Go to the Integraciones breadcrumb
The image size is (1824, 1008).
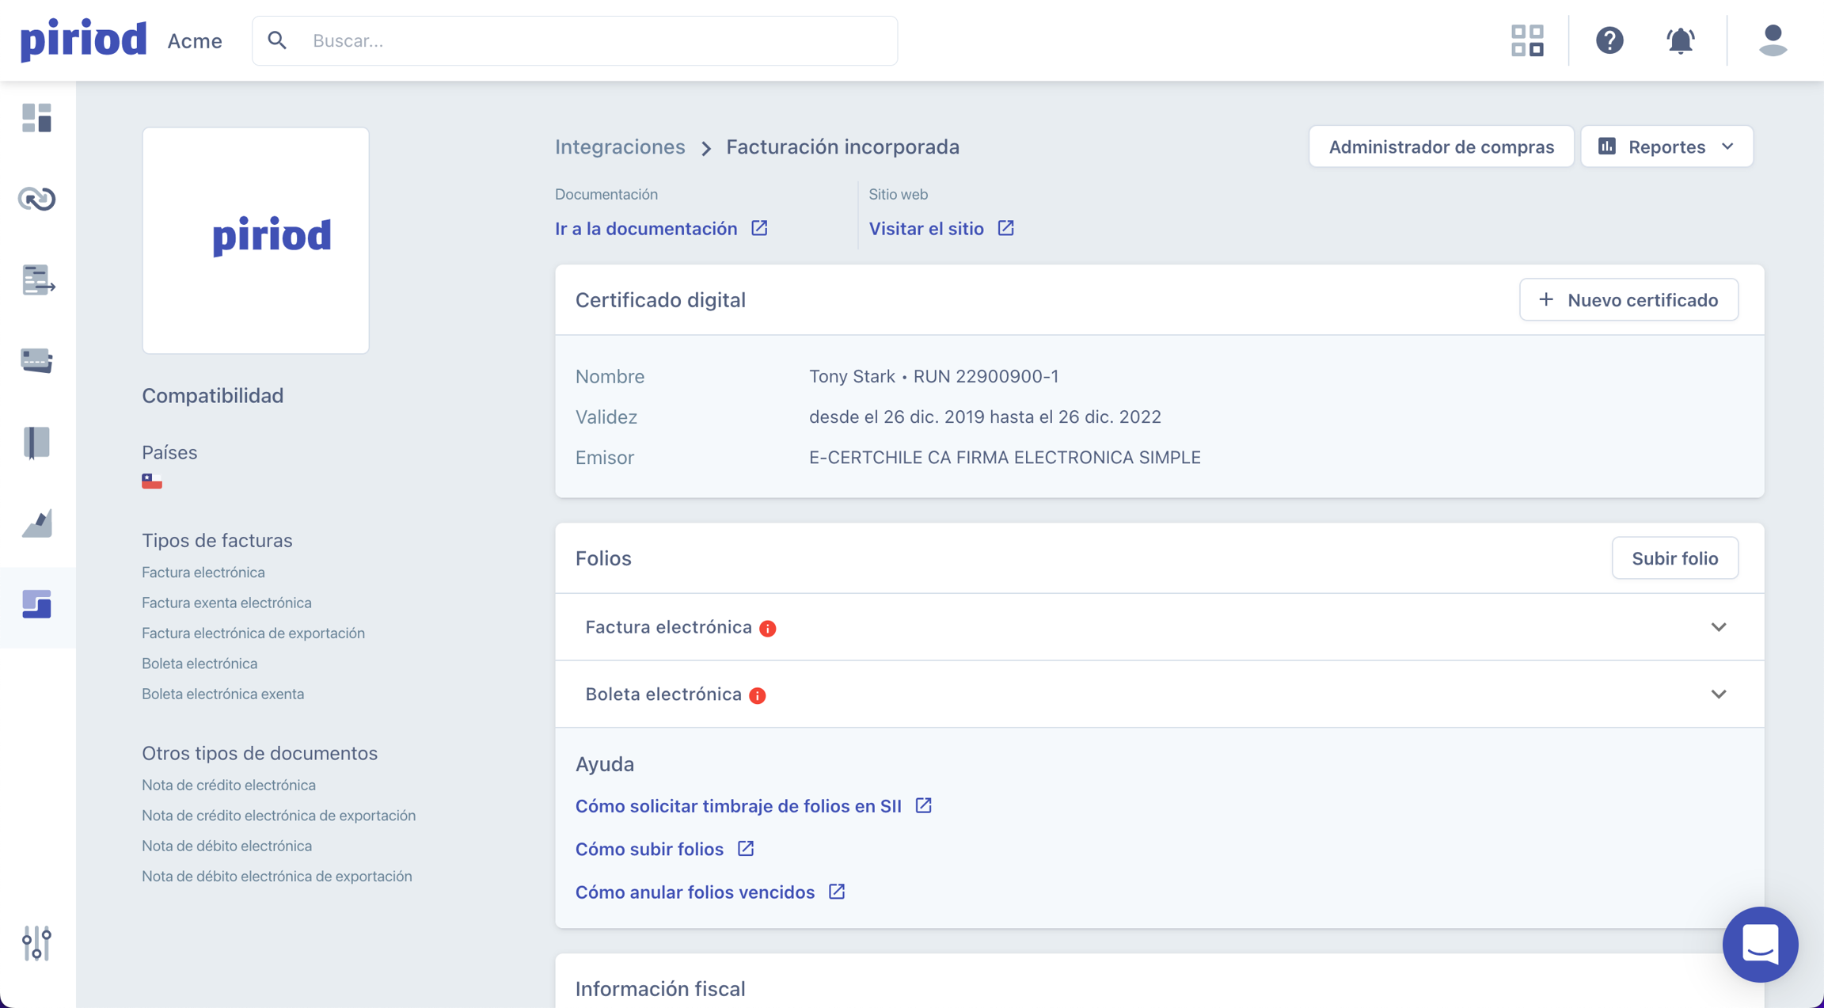pyautogui.click(x=620, y=146)
